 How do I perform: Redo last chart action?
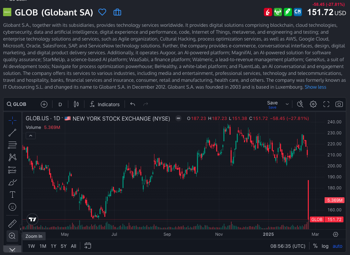point(145,104)
